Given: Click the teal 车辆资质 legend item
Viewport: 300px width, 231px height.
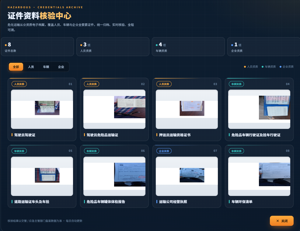Looking at the screenshot, I should click(x=269, y=67).
